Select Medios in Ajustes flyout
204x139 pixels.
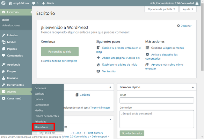coord(39,111)
